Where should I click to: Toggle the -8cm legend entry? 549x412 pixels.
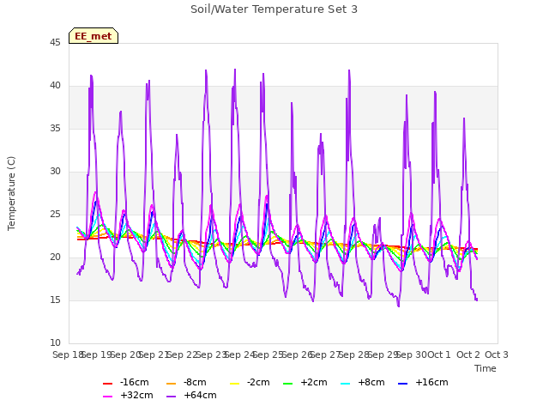pos(186,382)
